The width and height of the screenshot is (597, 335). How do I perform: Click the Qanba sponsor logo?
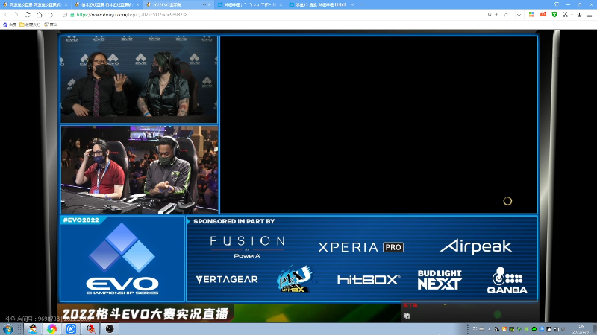pos(507,281)
